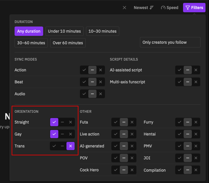Toggle off the Gay checkmark
Viewport: 209px width, 183px height.
pyautogui.click(x=54, y=134)
